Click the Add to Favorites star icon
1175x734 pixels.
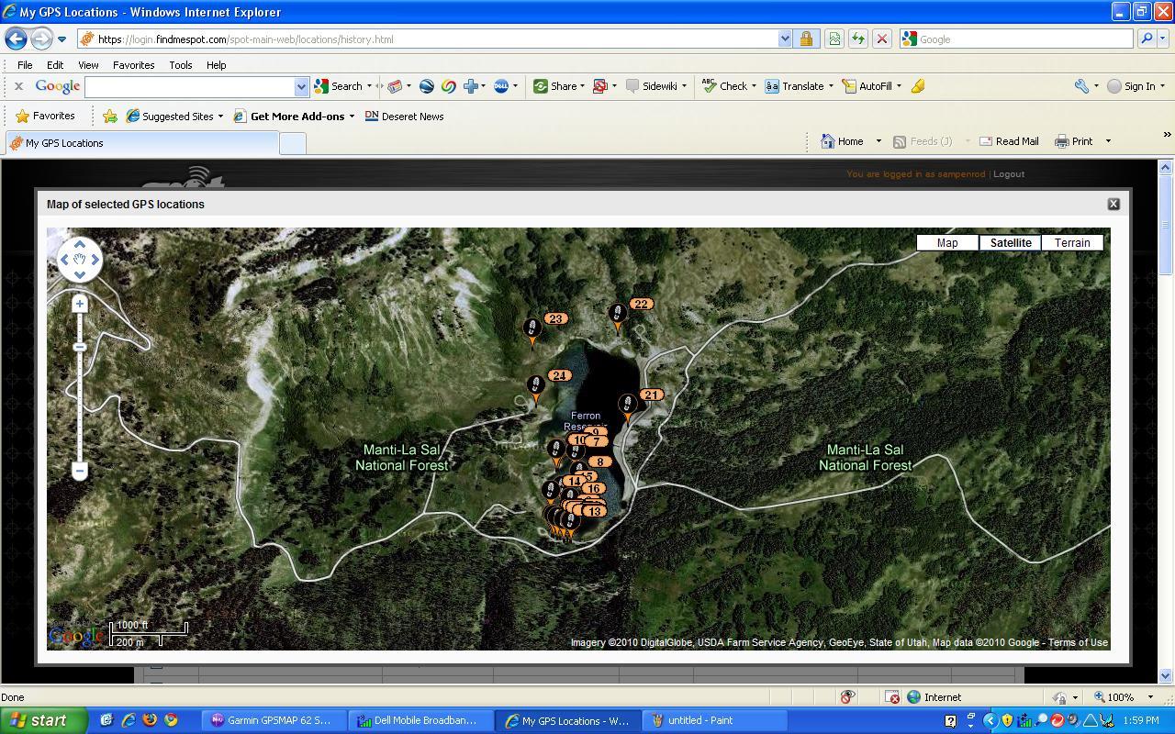[110, 117]
